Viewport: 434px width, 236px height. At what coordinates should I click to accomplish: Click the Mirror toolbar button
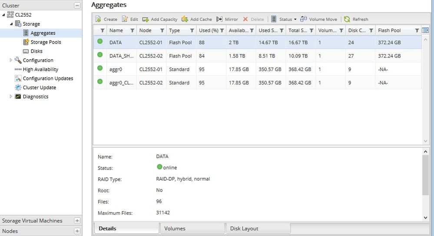pyautogui.click(x=227, y=19)
